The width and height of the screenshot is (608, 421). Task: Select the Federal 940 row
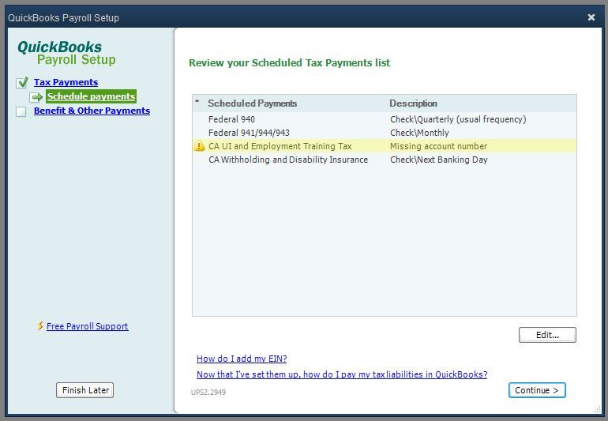[x=385, y=119]
